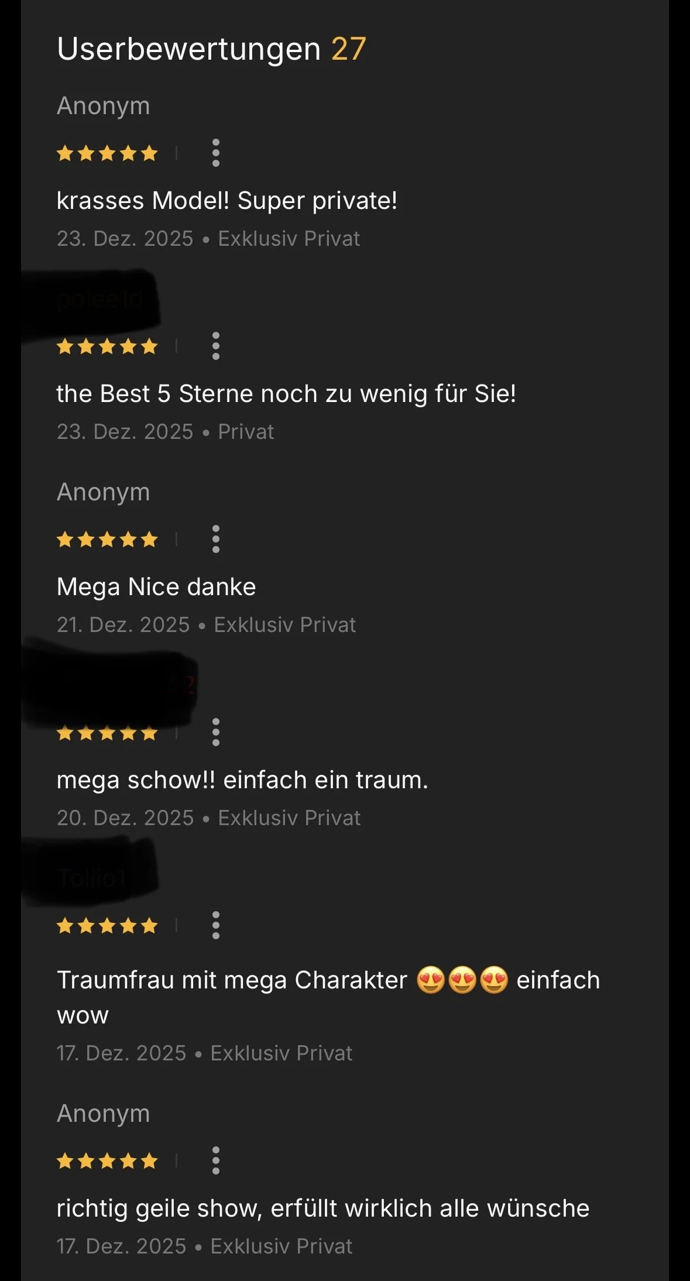This screenshot has height=1281, width=690.
Task: Select the review text "krasses Model! Super private!"
Action: [227, 201]
